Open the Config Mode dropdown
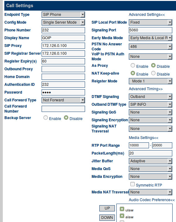The height and width of the screenshot is (222, 176). click(63, 22)
